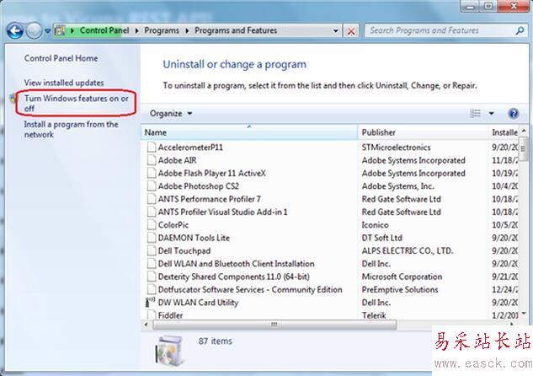The height and width of the screenshot is (376, 533).
Task: Sort by Publisher column header
Action: (423, 132)
